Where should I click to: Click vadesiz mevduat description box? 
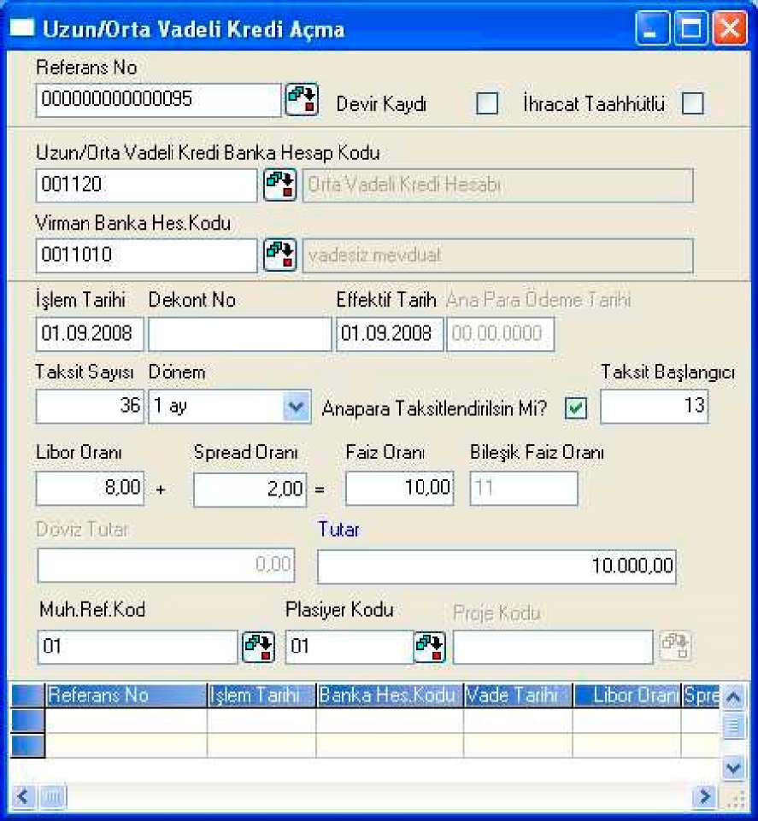point(497,255)
